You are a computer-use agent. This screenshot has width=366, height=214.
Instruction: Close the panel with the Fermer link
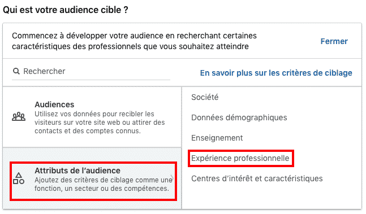point(334,41)
